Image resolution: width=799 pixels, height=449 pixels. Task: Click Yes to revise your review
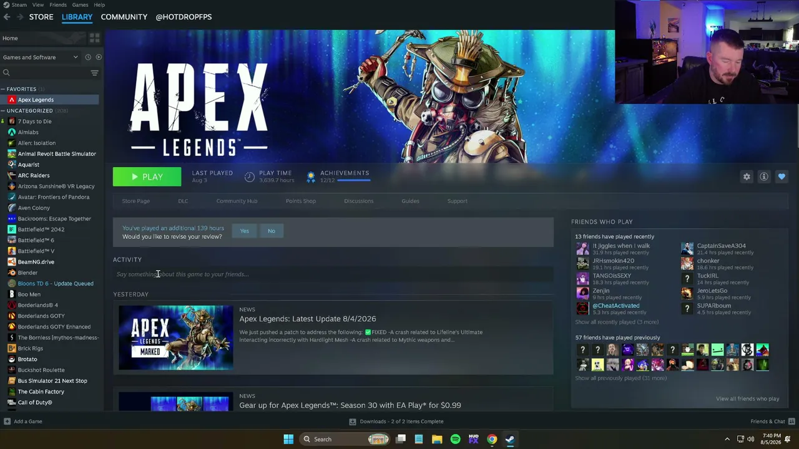pos(245,231)
